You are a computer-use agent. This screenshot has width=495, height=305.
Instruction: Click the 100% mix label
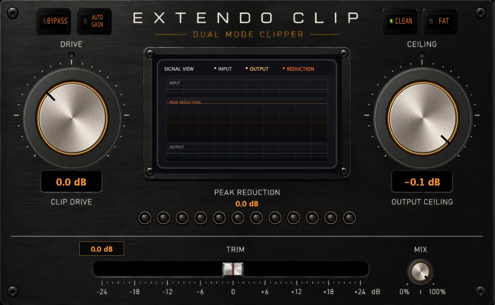(437, 292)
